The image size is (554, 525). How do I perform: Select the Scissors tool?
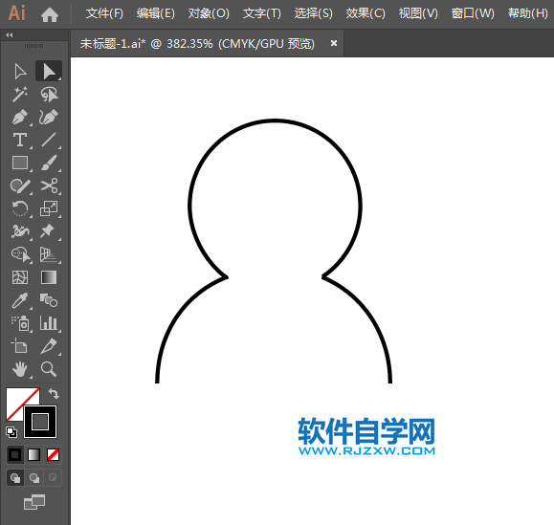pyautogui.click(x=49, y=186)
